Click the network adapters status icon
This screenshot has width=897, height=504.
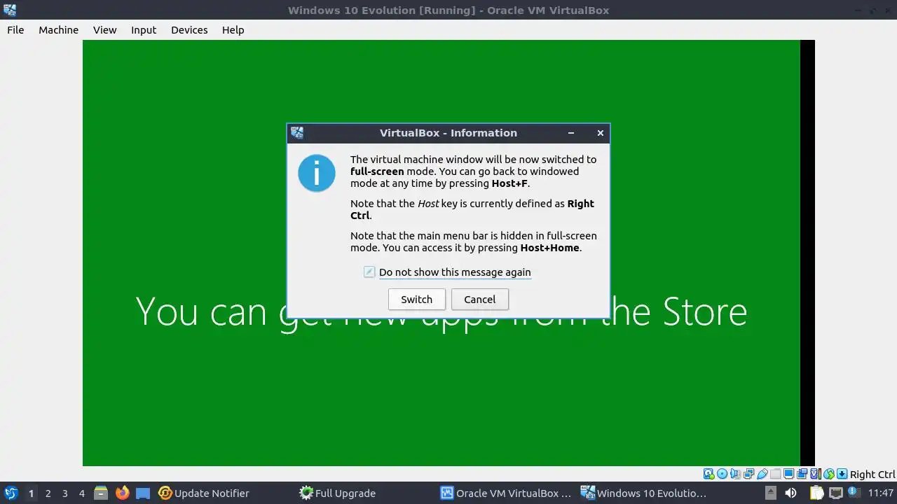click(x=749, y=474)
